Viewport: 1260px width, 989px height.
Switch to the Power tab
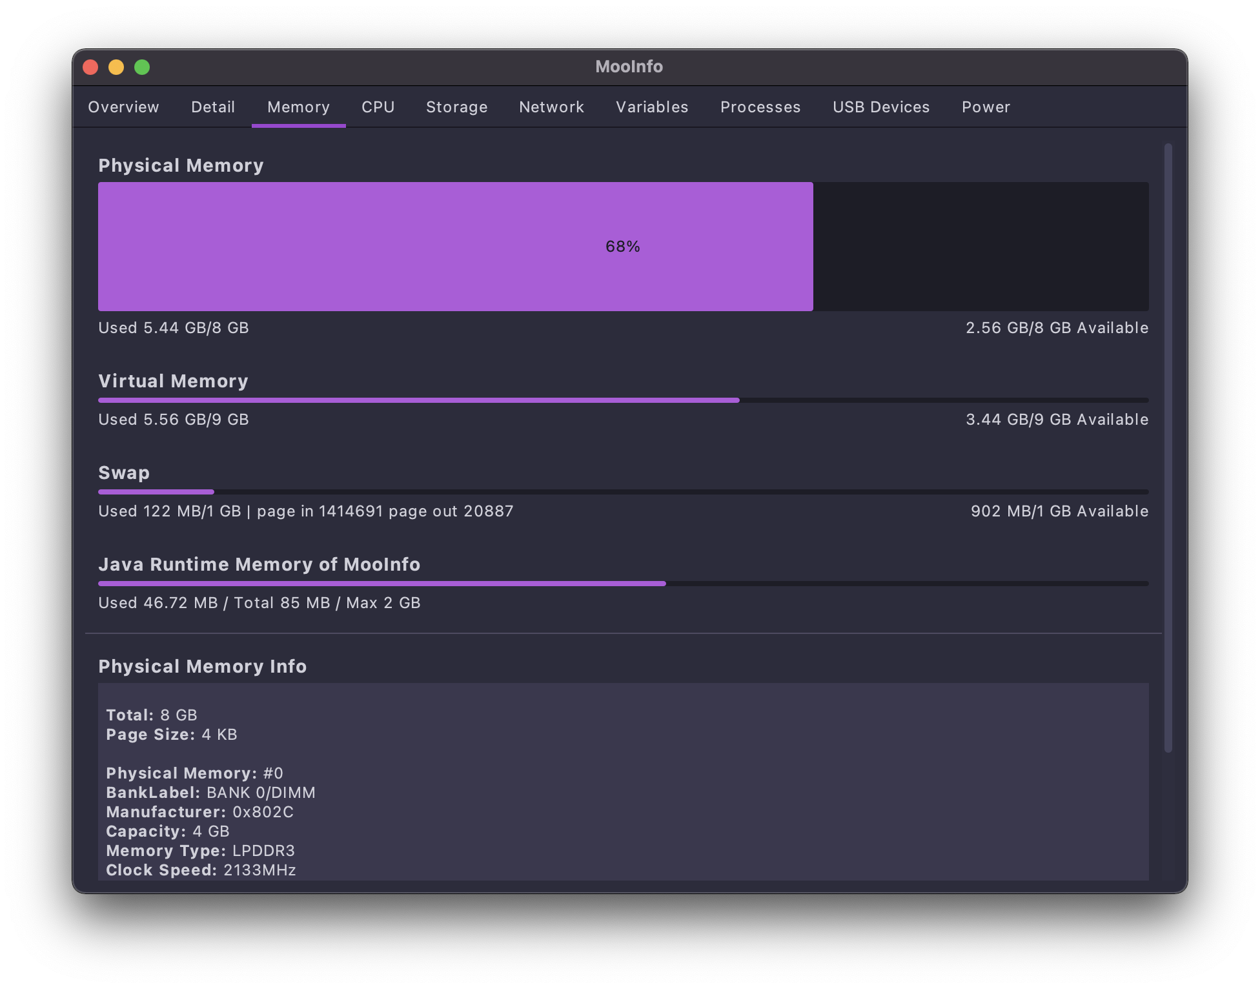[x=986, y=107]
